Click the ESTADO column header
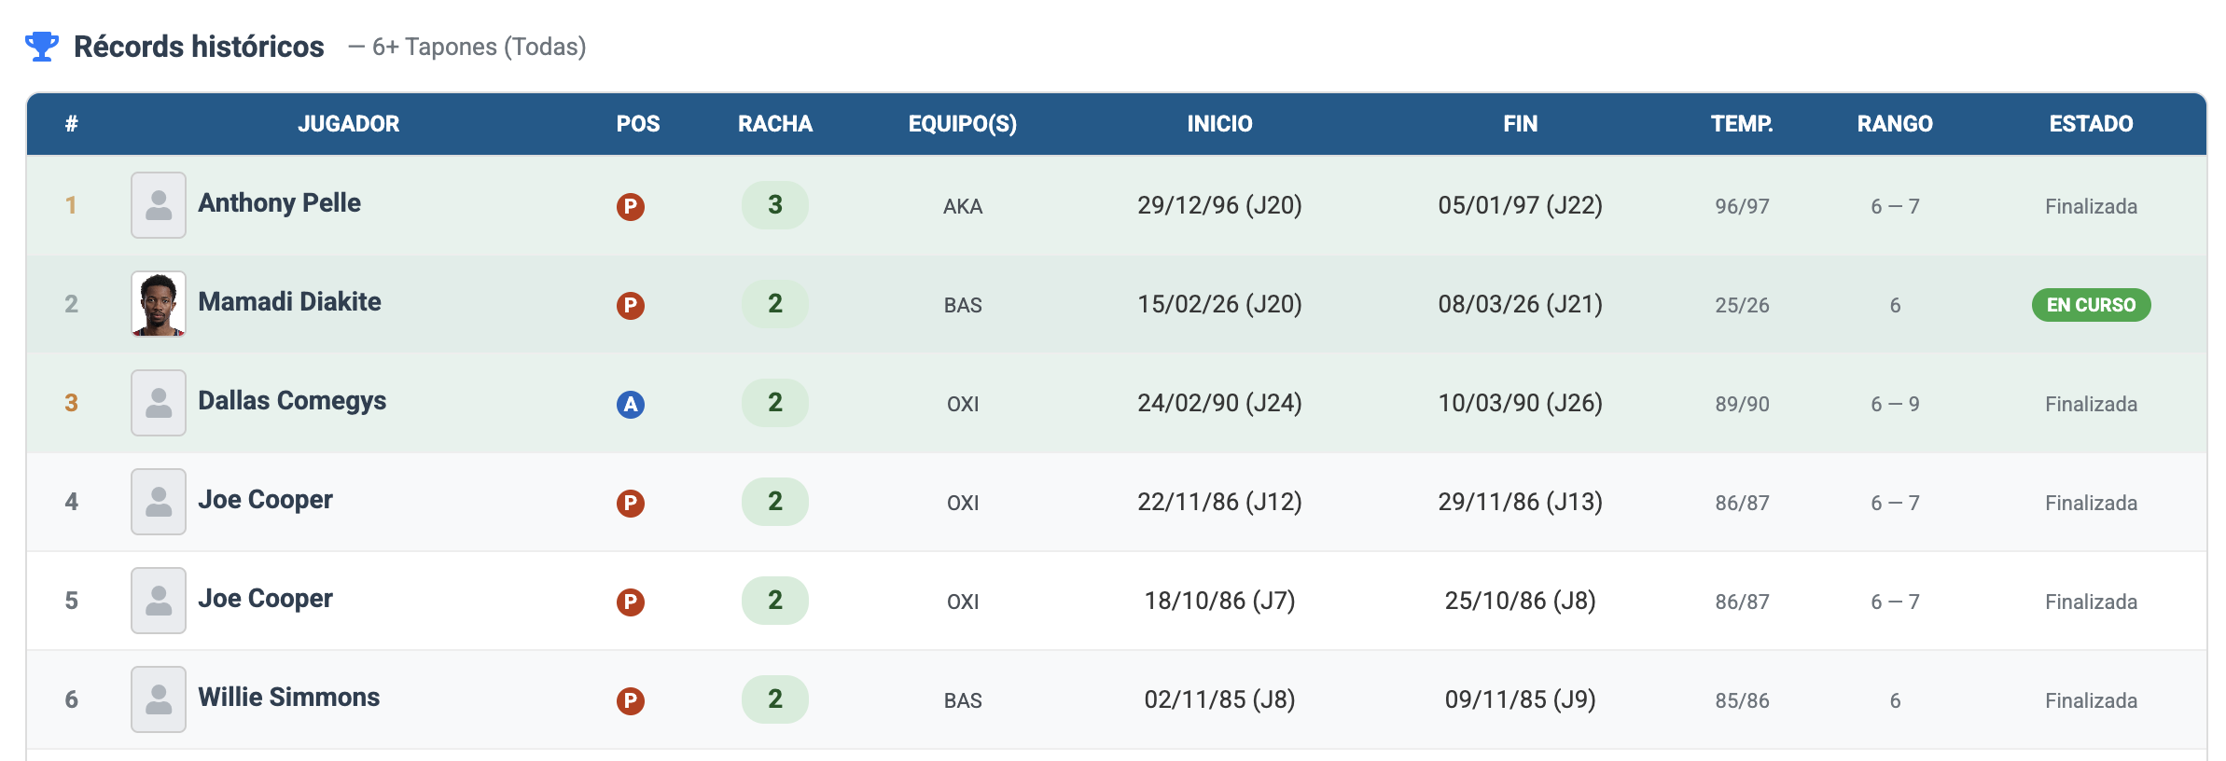This screenshot has height=761, width=2226. click(2091, 124)
